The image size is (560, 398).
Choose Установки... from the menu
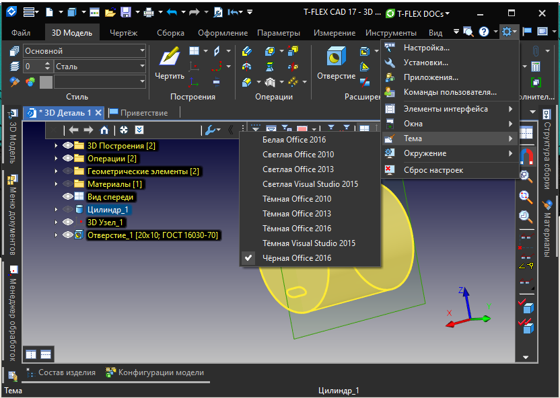(x=450, y=63)
